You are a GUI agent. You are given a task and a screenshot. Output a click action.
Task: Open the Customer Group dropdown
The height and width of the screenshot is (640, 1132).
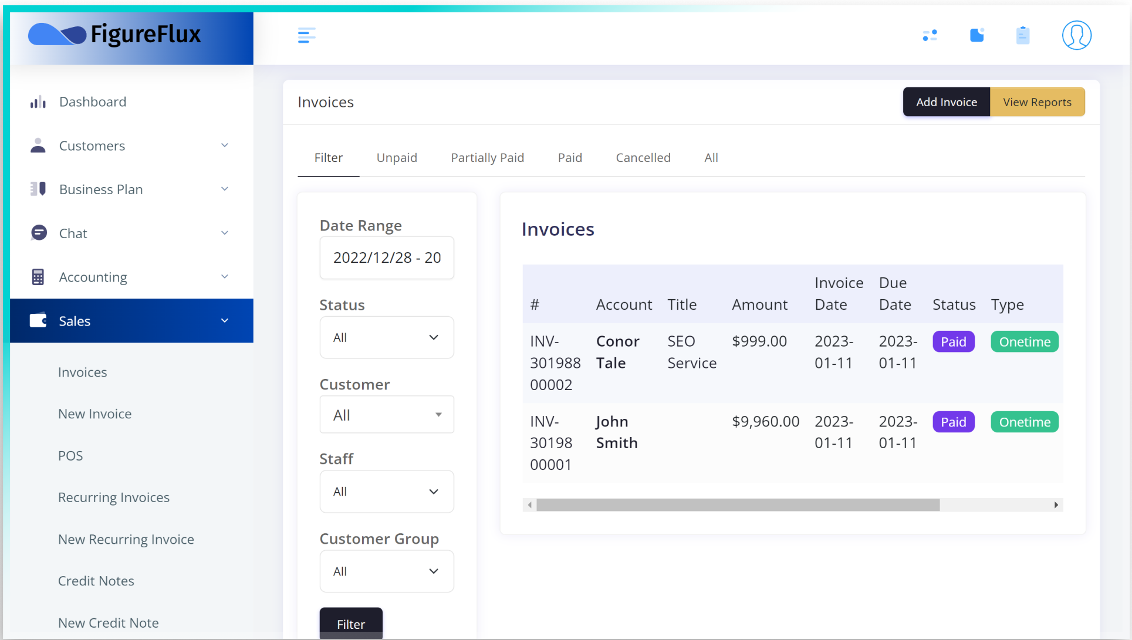(x=386, y=571)
